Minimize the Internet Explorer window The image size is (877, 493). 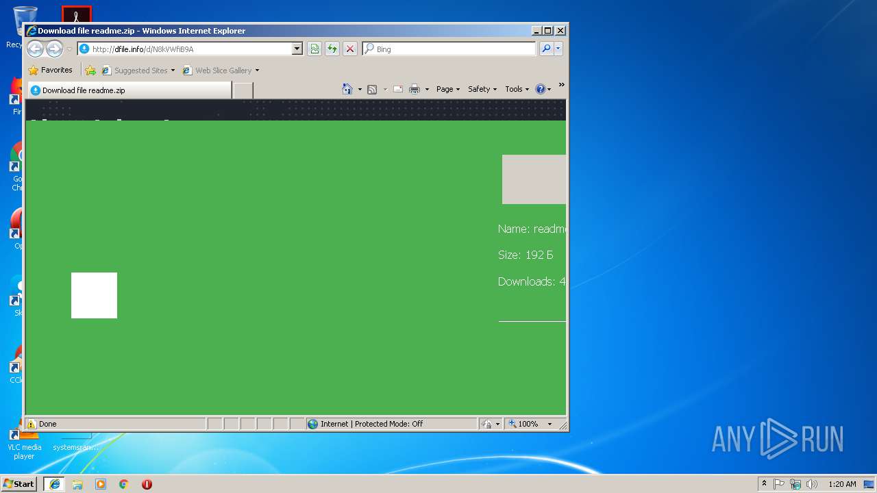(536, 31)
